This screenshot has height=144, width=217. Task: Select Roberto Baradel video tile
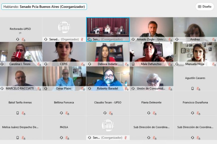(108, 78)
